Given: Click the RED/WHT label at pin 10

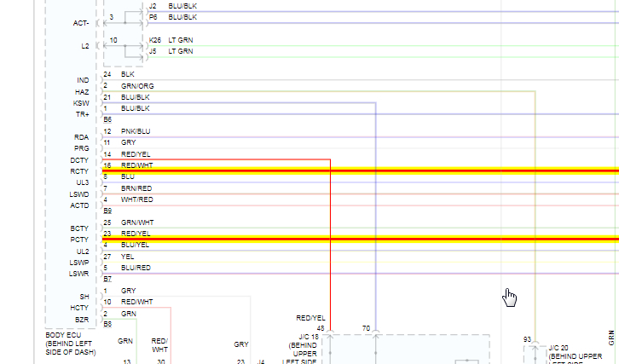Looking at the screenshot, I should coord(136,302).
